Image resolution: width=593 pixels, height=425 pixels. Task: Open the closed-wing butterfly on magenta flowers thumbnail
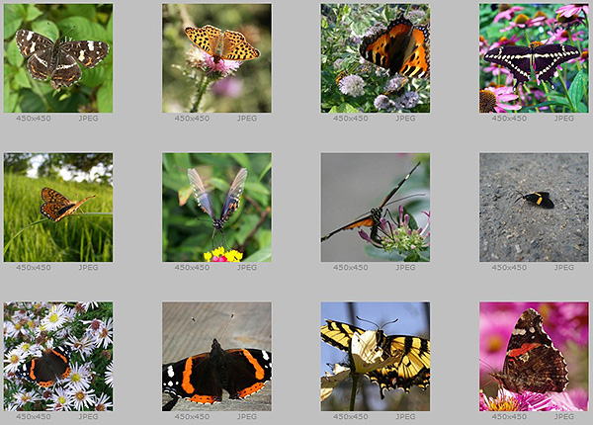click(x=534, y=356)
